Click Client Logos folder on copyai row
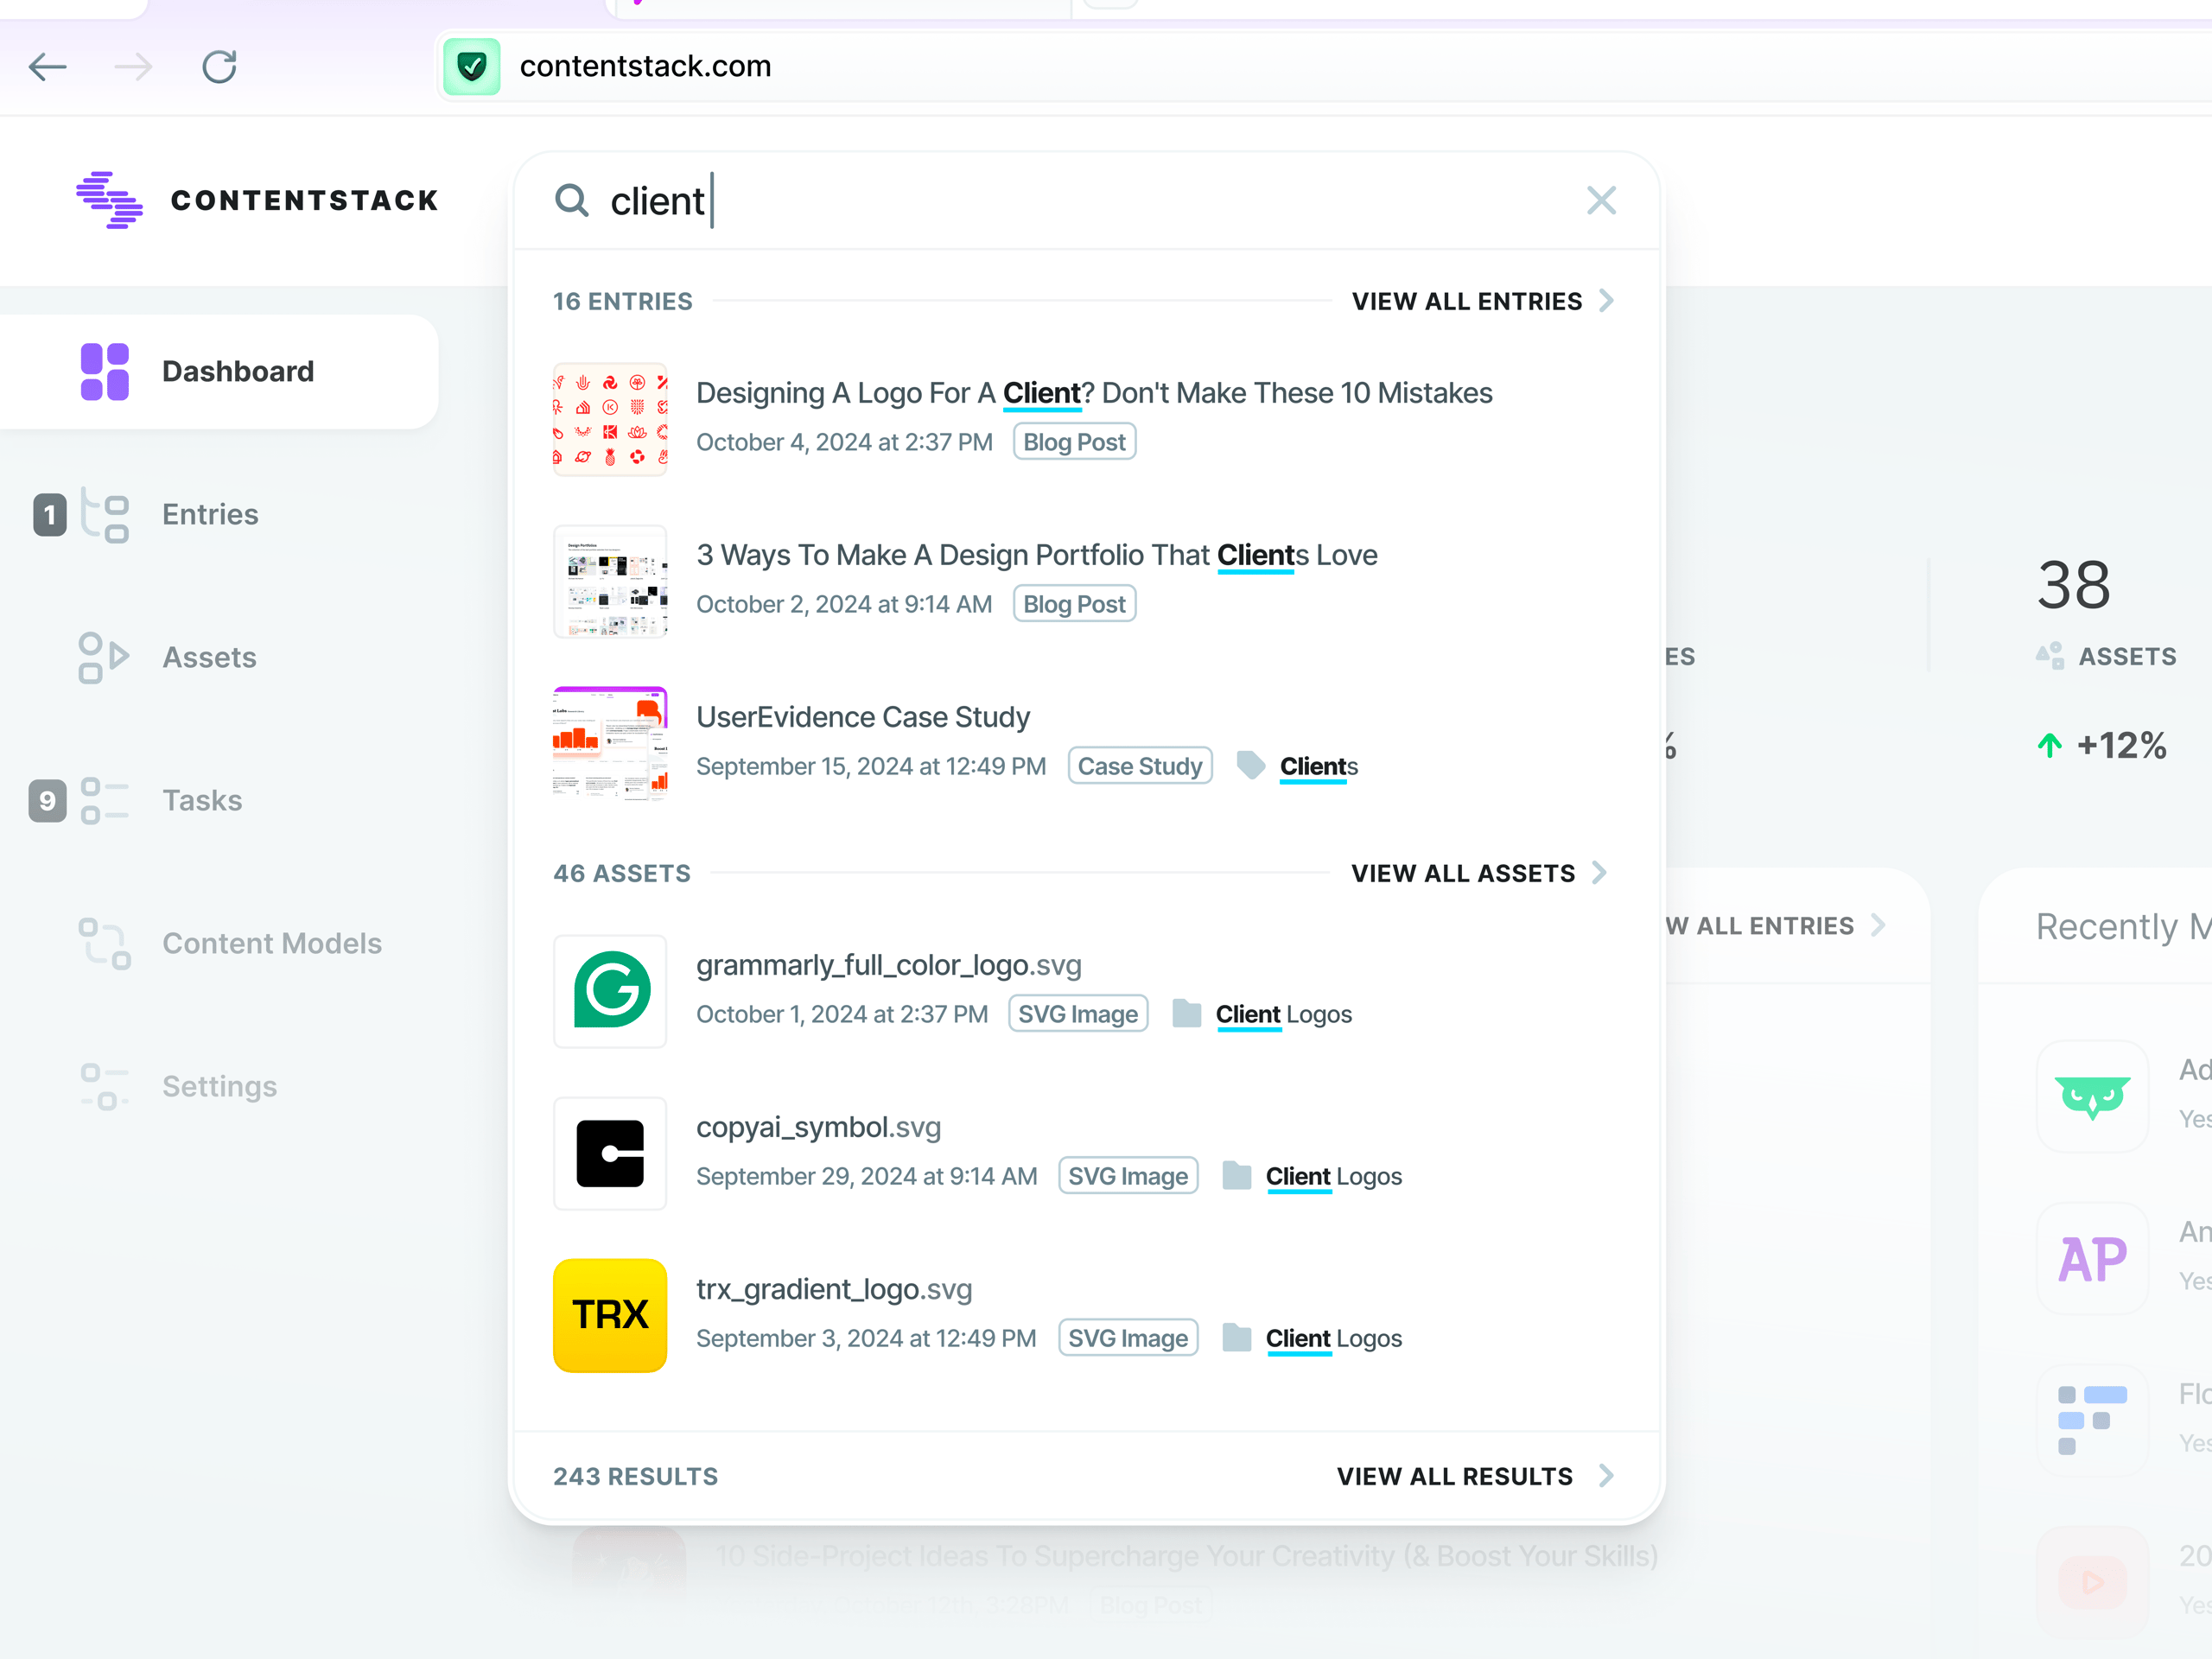Image resolution: width=2212 pixels, height=1659 pixels. [x=1334, y=1176]
